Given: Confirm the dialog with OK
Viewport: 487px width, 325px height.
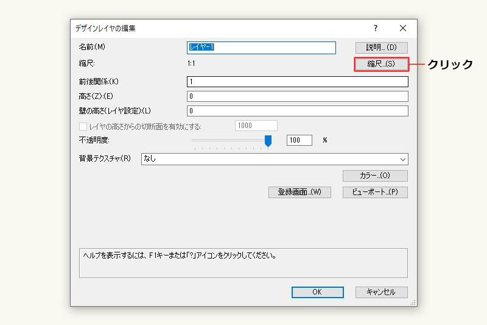Looking at the screenshot, I should tap(317, 292).
